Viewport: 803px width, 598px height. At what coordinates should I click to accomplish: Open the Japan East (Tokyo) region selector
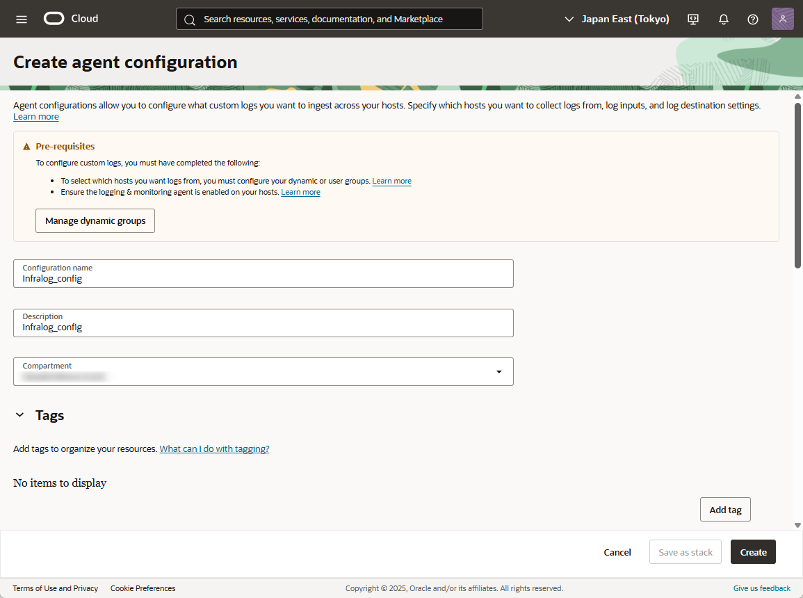(x=617, y=19)
